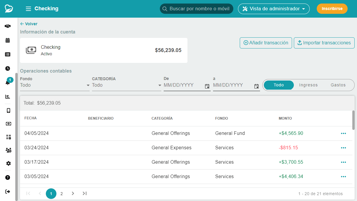This screenshot has width=357, height=201.
Task: Click the sidebar vertical scrollbar
Action: (16, 137)
